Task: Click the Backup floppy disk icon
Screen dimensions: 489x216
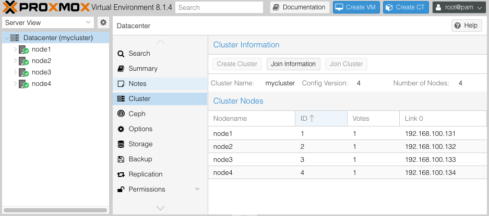Action: pyautogui.click(x=121, y=159)
